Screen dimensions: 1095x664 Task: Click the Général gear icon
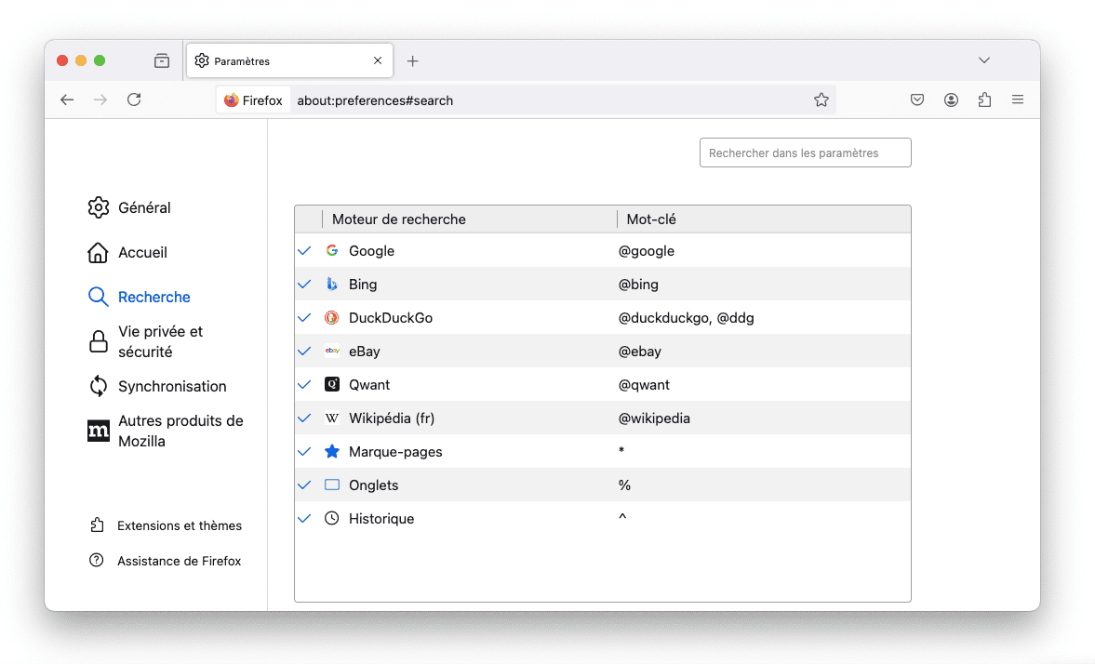[x=99, y=207]
